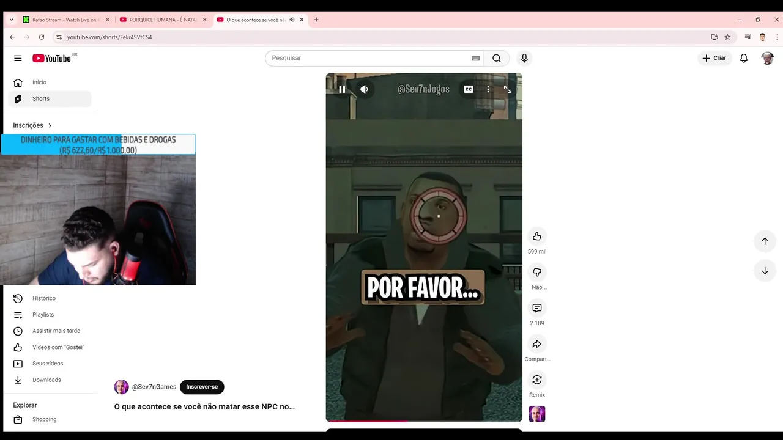
Task: Open YouTube notifications bell
Action: pos(744,58)
